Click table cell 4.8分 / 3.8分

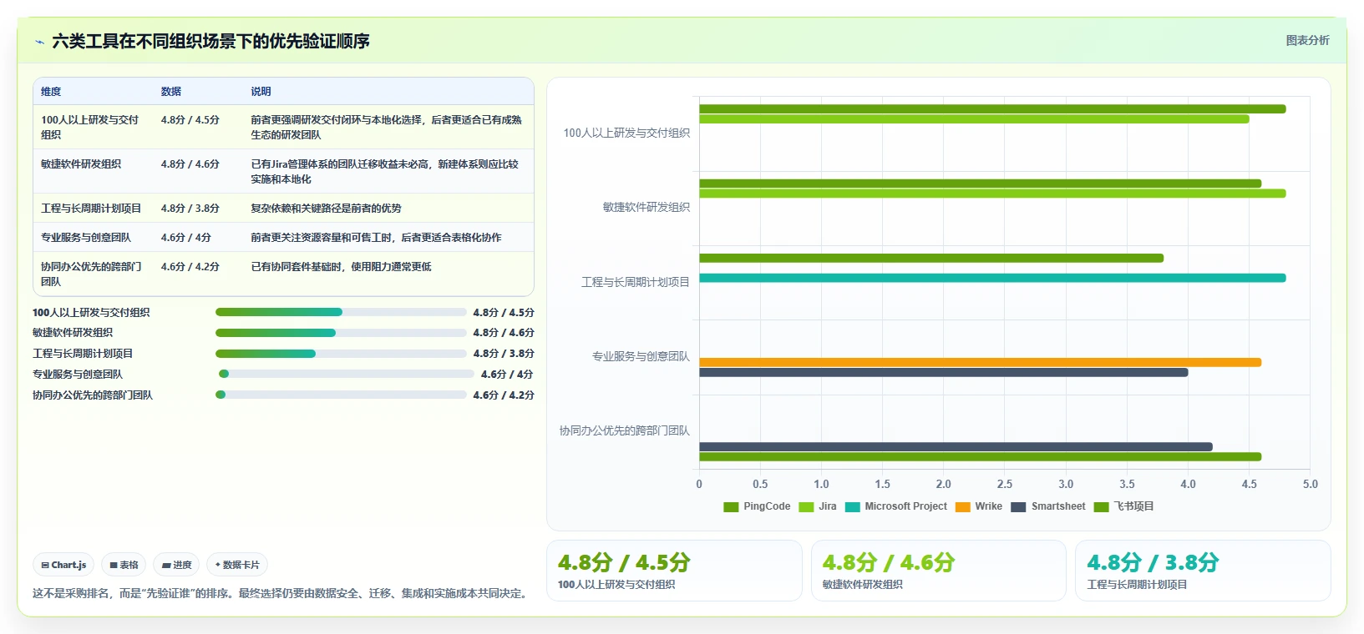point(190,209)
